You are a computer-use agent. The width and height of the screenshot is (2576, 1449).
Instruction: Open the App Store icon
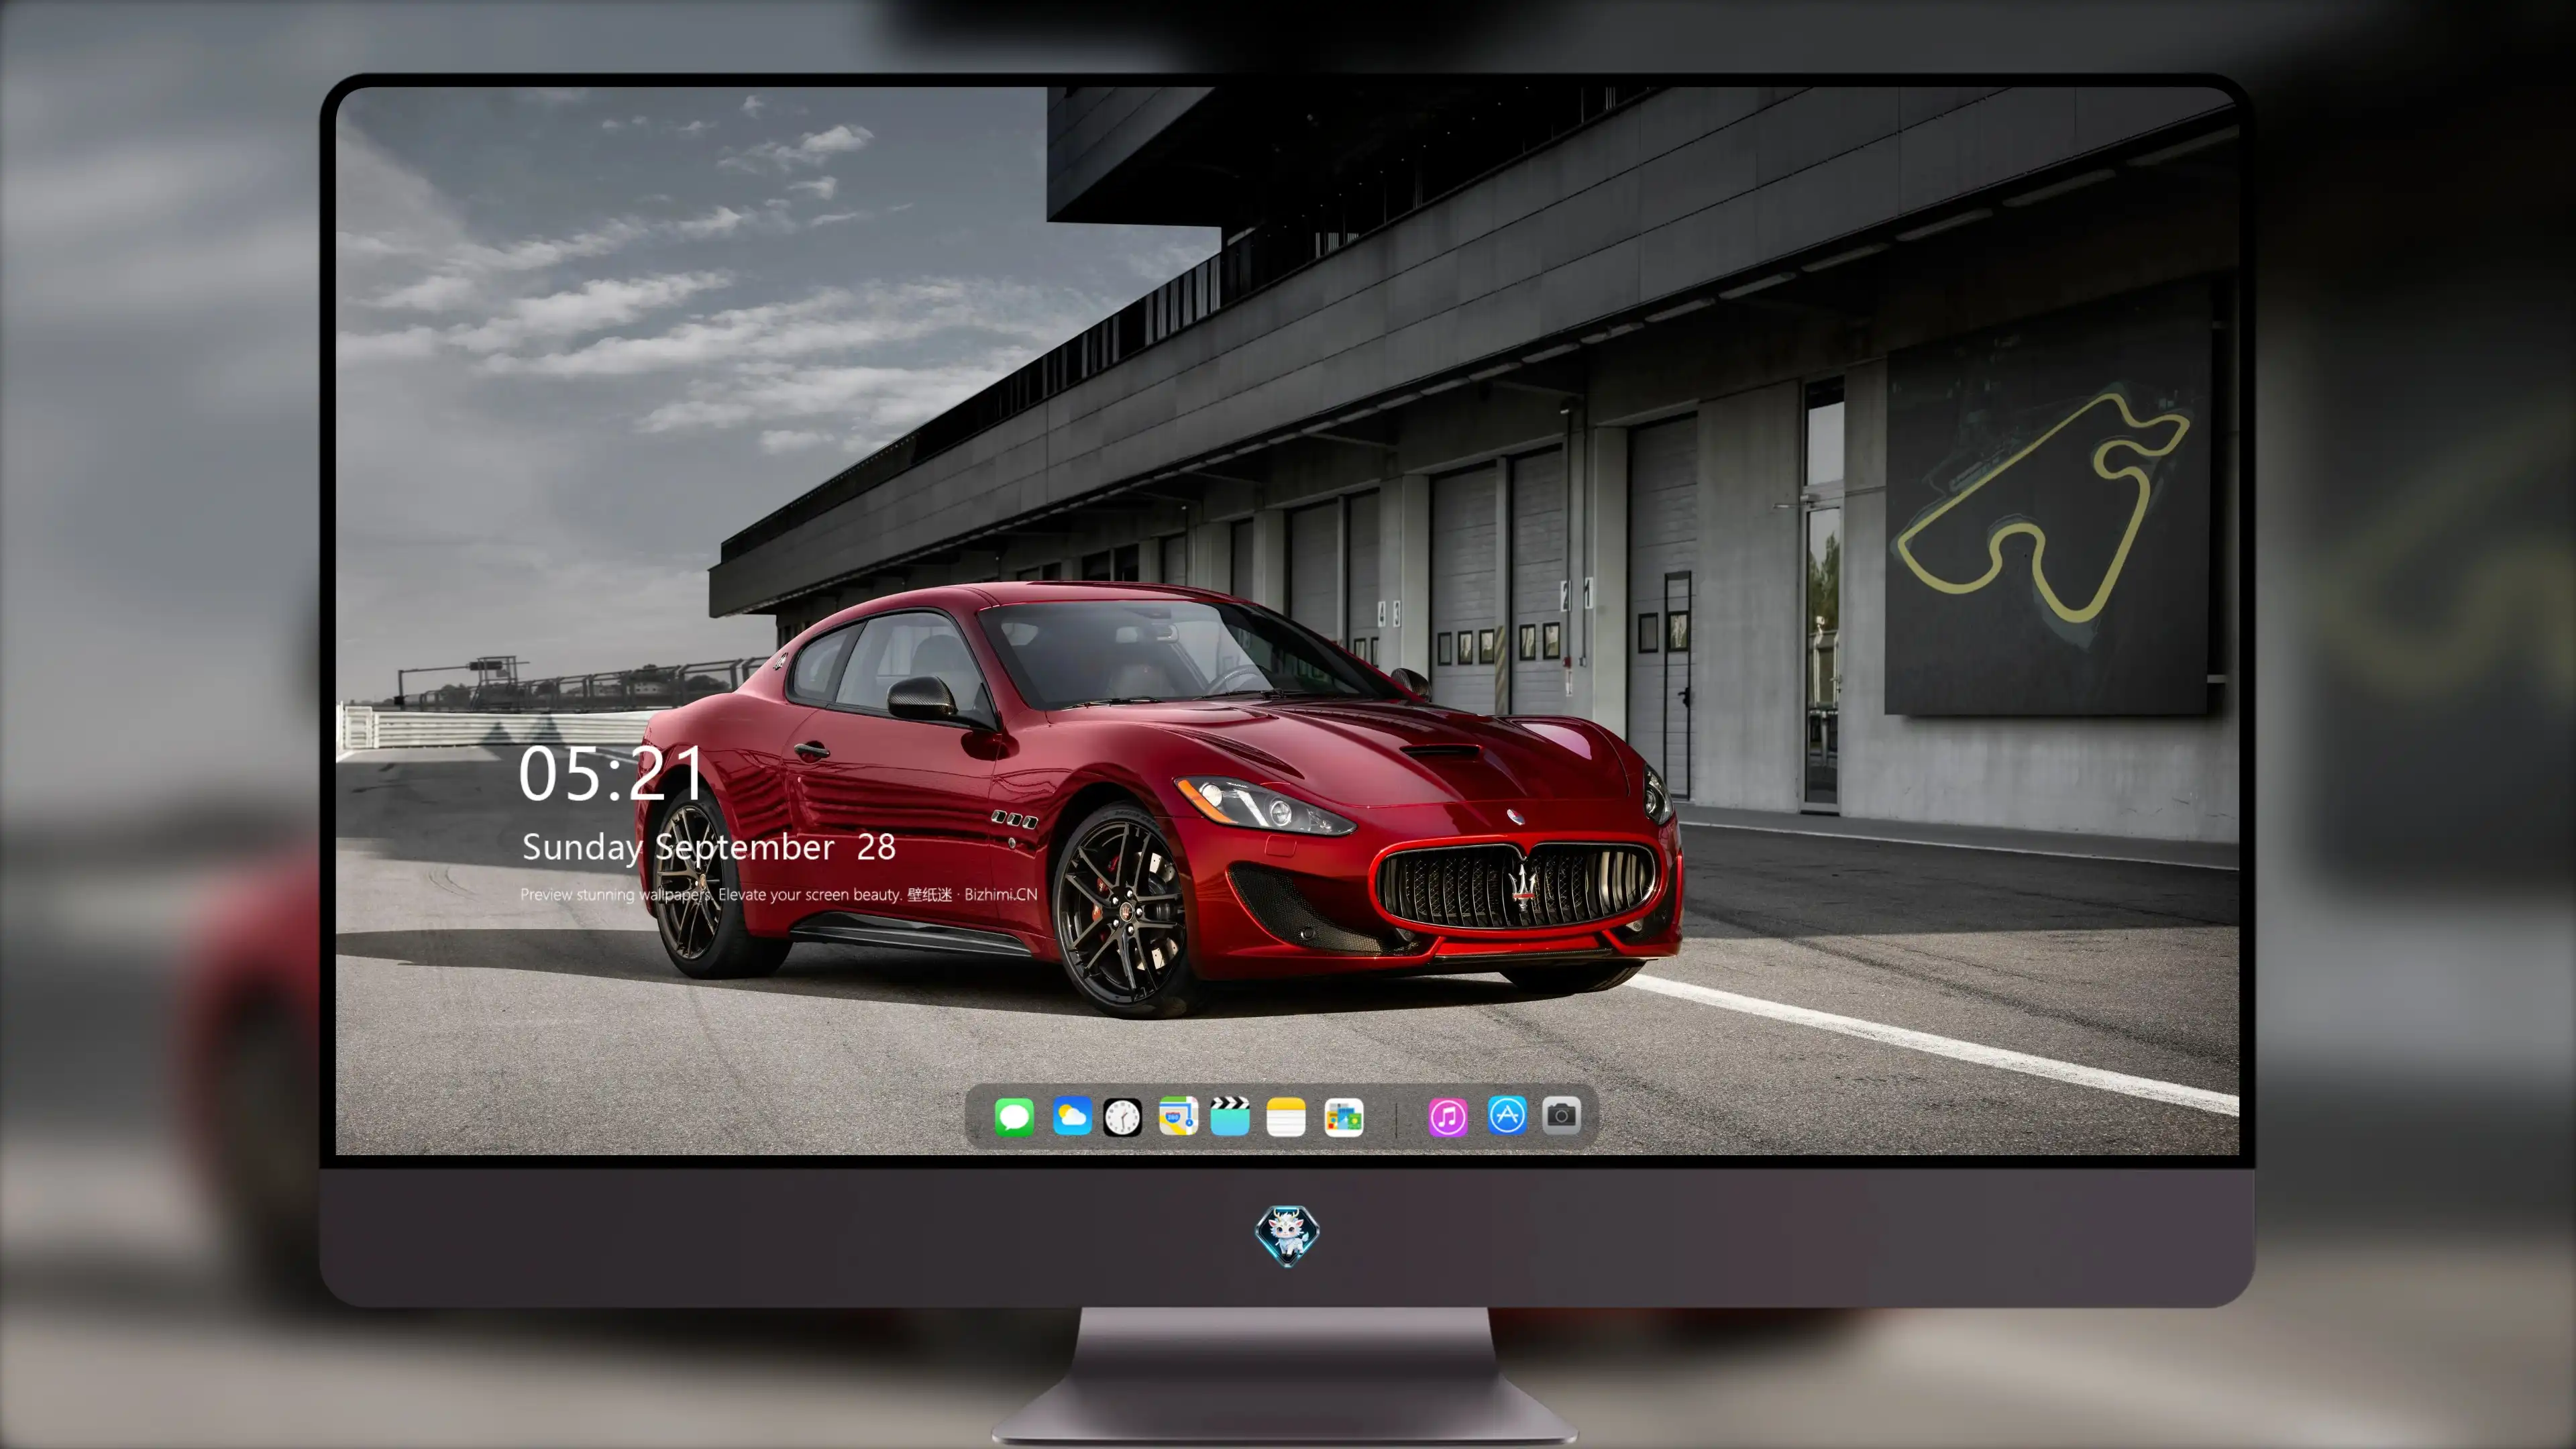(x=1507, y=1115)
